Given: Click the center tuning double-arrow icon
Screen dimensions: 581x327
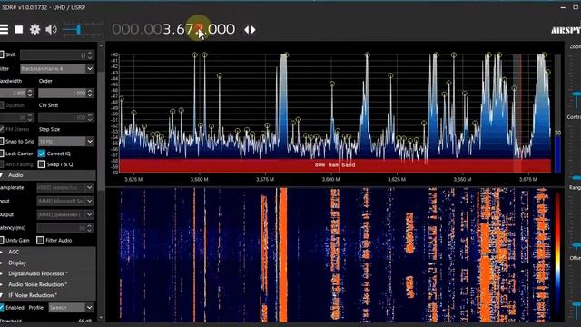Looking at the screenshot, I should (250, 30).
